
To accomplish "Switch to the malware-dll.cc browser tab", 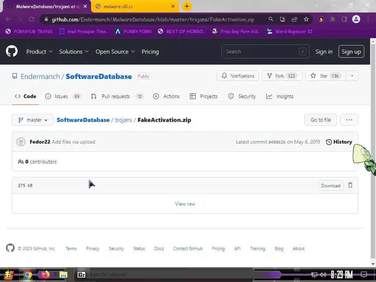I will [135, 7].
